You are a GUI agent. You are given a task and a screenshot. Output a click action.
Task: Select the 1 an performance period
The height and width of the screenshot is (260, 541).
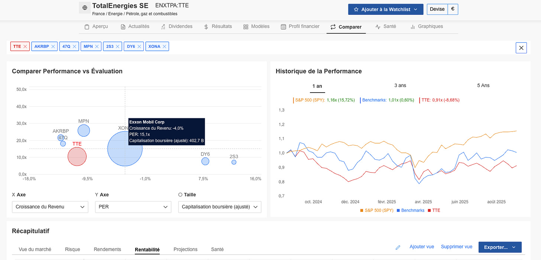(317, 86)
